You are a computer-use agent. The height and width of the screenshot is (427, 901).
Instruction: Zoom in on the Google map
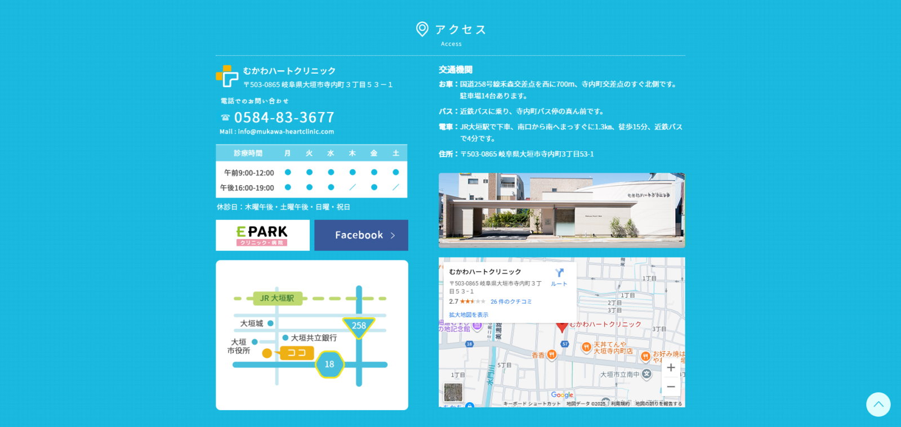(671, 368)
